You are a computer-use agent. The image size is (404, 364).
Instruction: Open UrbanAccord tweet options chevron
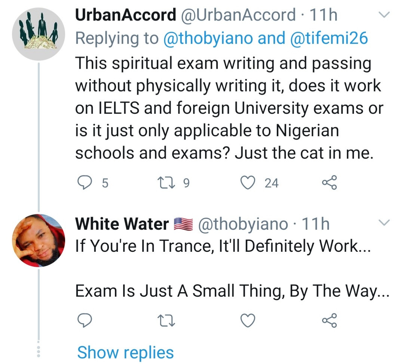pyautogui.click(x=384, y=15)
